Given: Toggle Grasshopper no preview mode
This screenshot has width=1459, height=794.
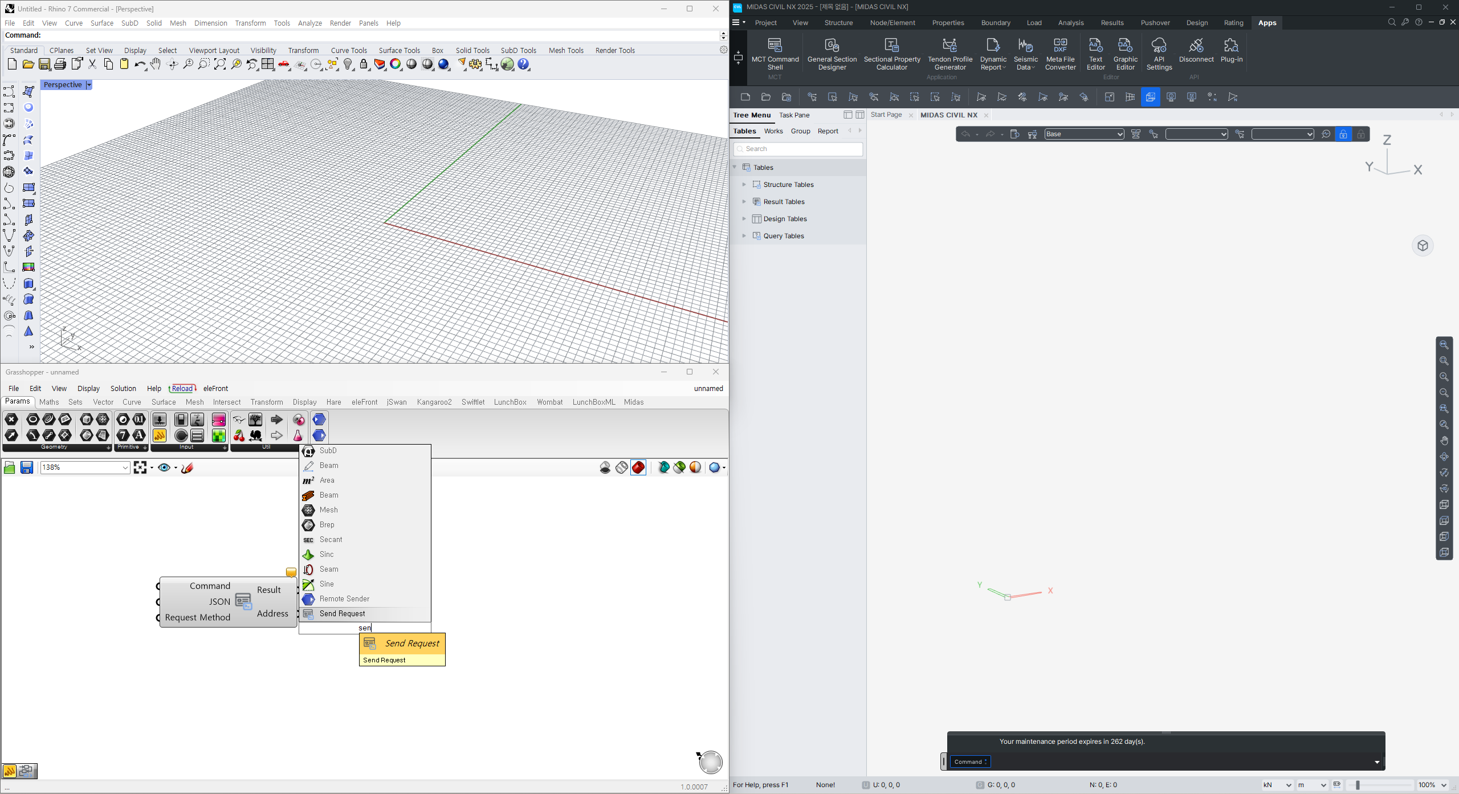Looking at the screenshot, I should pos(605,467).
